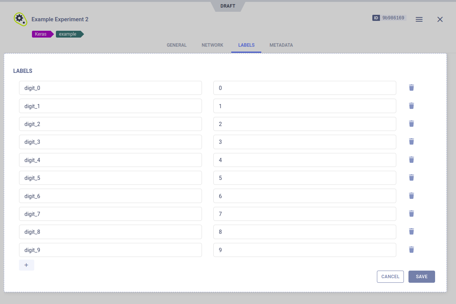Click trash icon next to digit_4
Screen dimensions: 456x304
(x=411, y=160)
